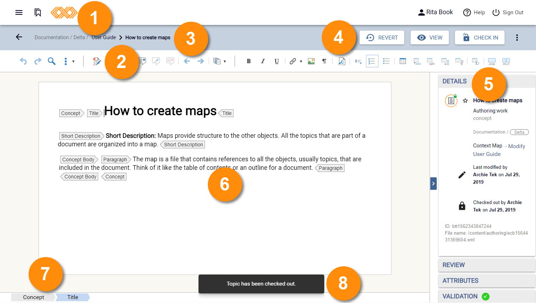Undo the last edit
Viewport: 536px width, 303px height.
tap(23, 61)
